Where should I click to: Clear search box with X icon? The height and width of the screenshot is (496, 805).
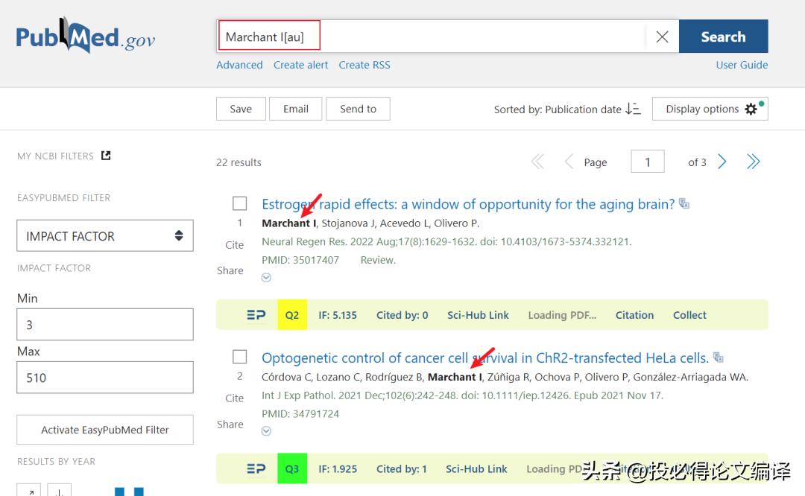pos(662,37)
